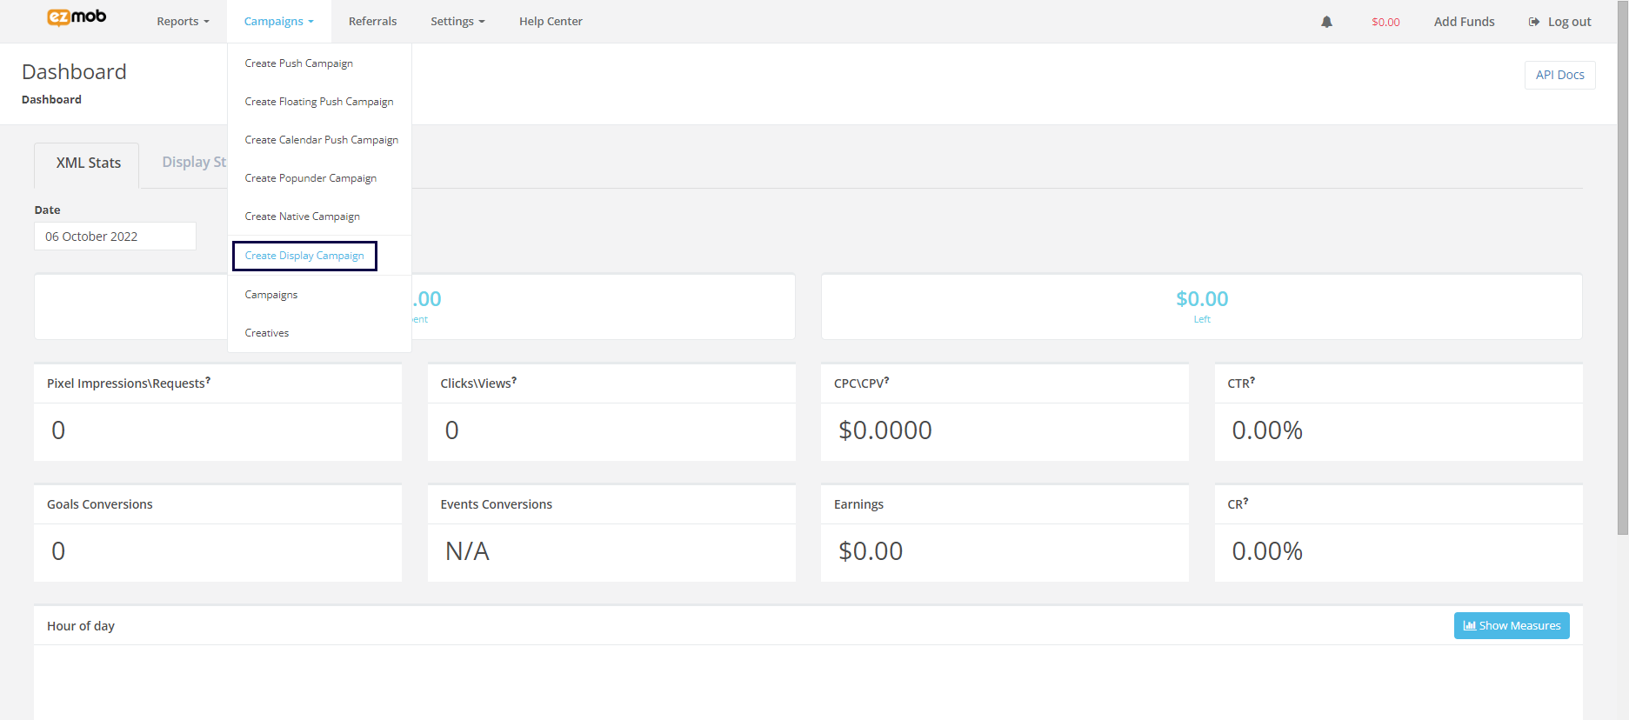Viewport: 1629px width, 720px height.
Task: Click the question mark next to CTR
Action: (1252, 381)
